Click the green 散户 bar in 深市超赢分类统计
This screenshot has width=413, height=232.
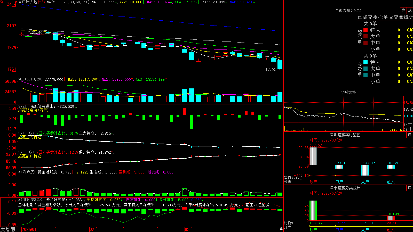[x=313, y=211]
